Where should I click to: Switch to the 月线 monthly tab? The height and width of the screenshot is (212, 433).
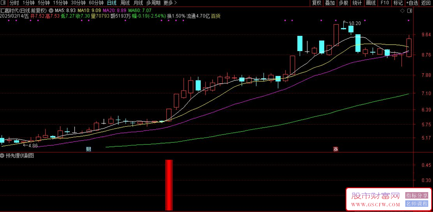click(138, 3)
